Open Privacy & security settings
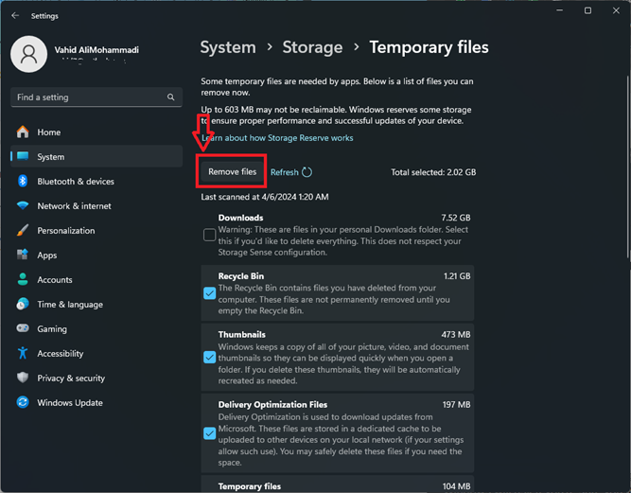 pyautogui.click(x=96, y=378)
